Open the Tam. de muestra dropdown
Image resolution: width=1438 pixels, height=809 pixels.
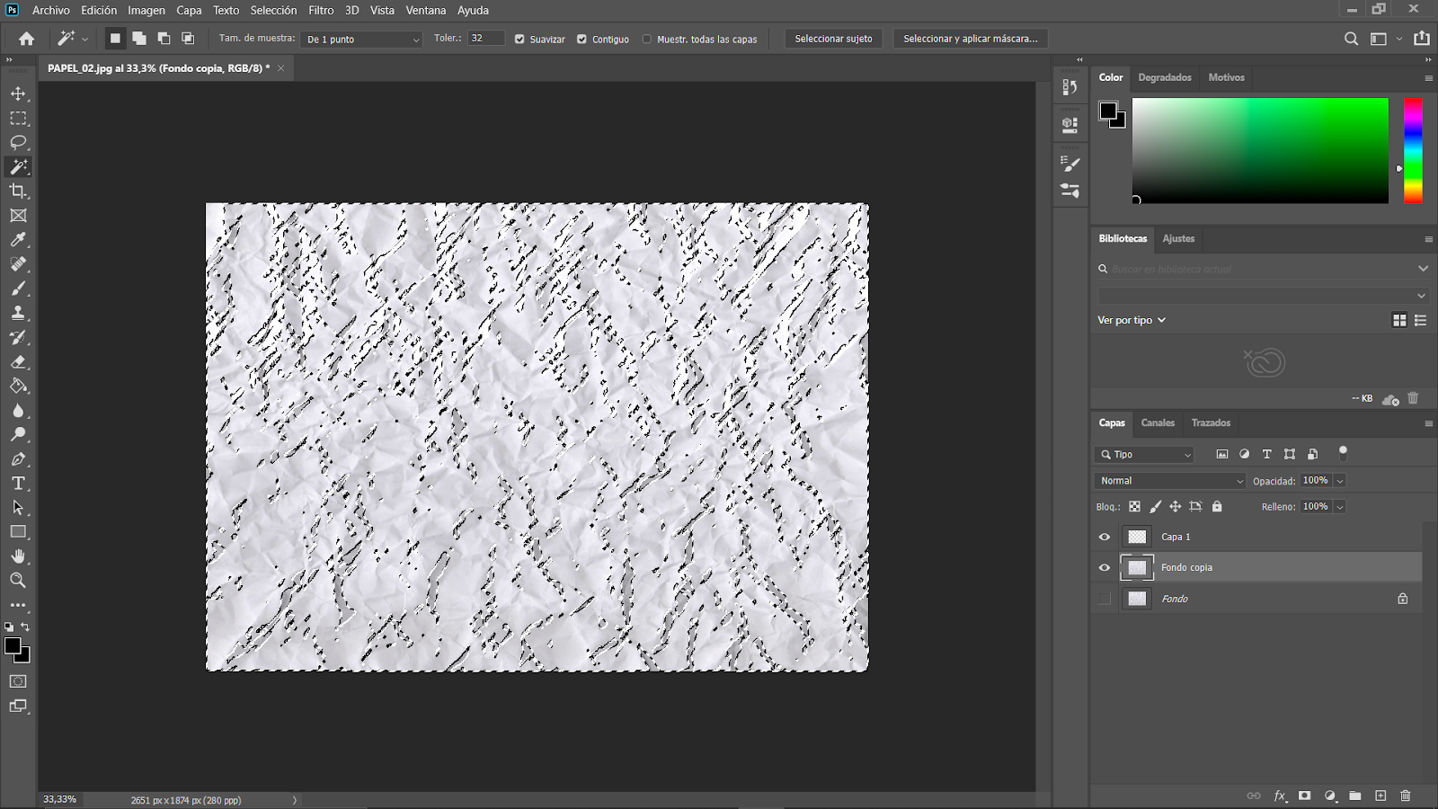pos(361,39)
